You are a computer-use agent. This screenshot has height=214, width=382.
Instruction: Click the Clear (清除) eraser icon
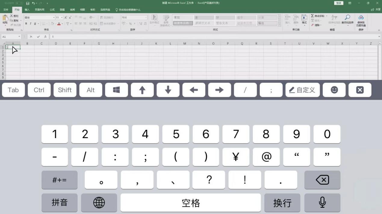312,25
